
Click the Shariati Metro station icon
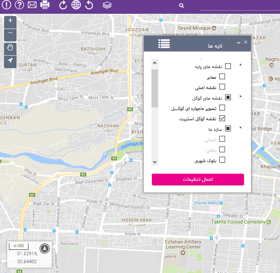click(x=221, y=203)
